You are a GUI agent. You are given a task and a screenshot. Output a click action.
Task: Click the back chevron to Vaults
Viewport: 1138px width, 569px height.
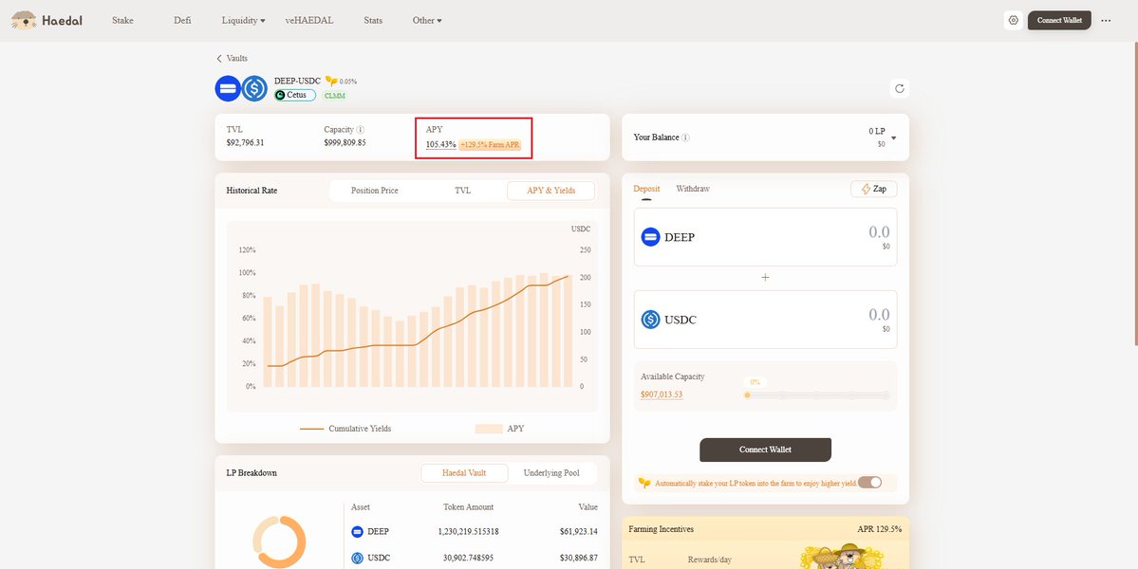coord(219,58)
